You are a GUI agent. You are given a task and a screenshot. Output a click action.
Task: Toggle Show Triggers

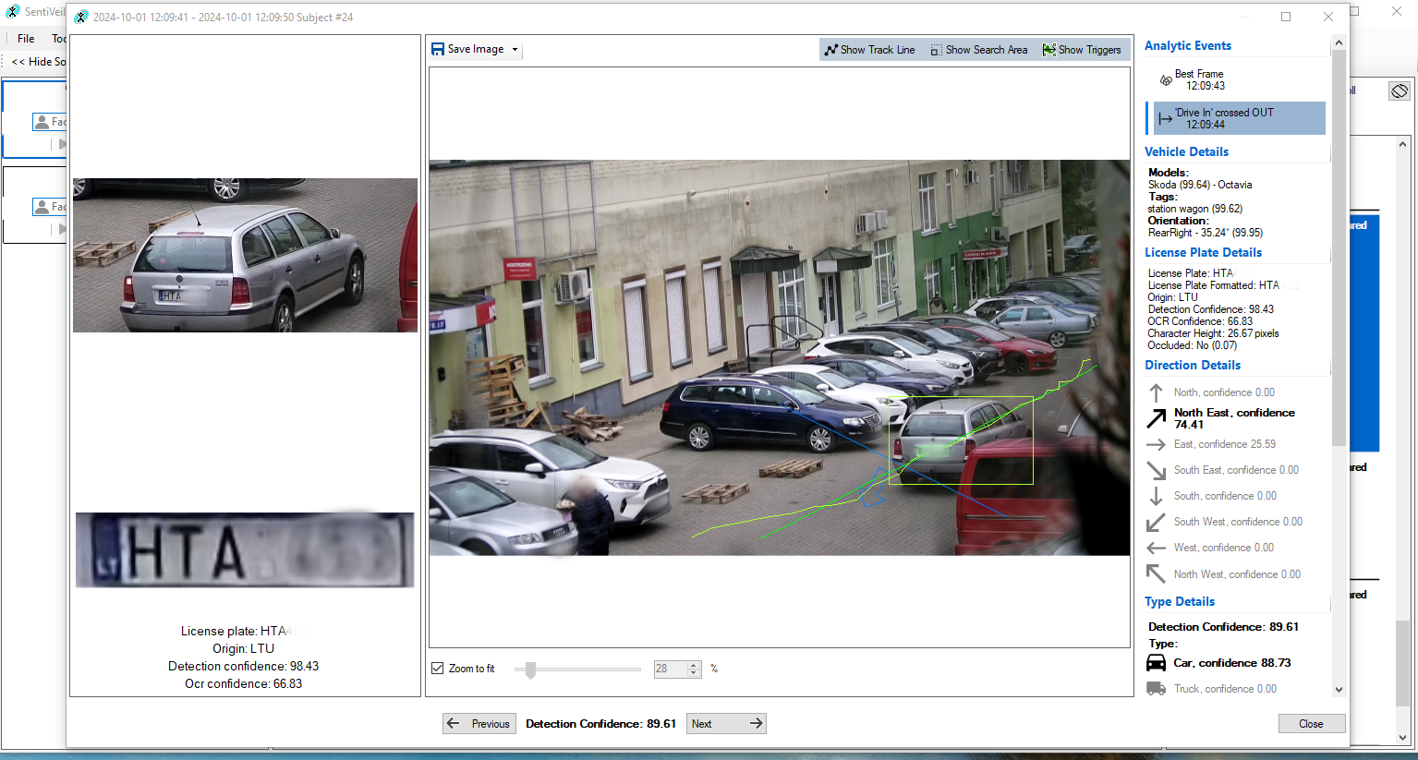pos(1081,50)
